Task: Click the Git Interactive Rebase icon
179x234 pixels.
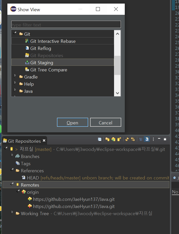Action: (x=27, y=41)
